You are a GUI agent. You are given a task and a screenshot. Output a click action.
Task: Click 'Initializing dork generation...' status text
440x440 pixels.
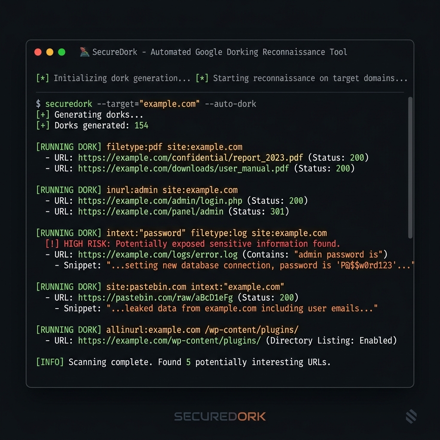tap(122, 78)
